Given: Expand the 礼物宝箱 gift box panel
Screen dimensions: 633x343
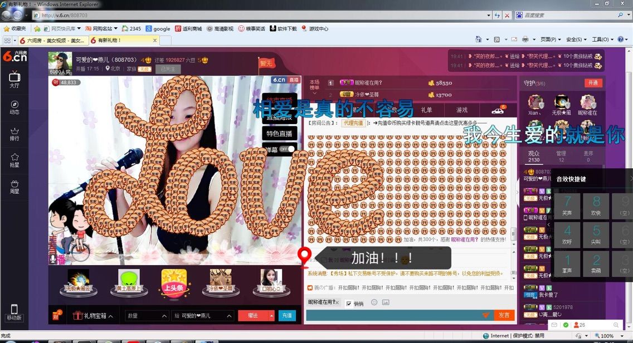Looking at the screenshot, I should (93, 316).
